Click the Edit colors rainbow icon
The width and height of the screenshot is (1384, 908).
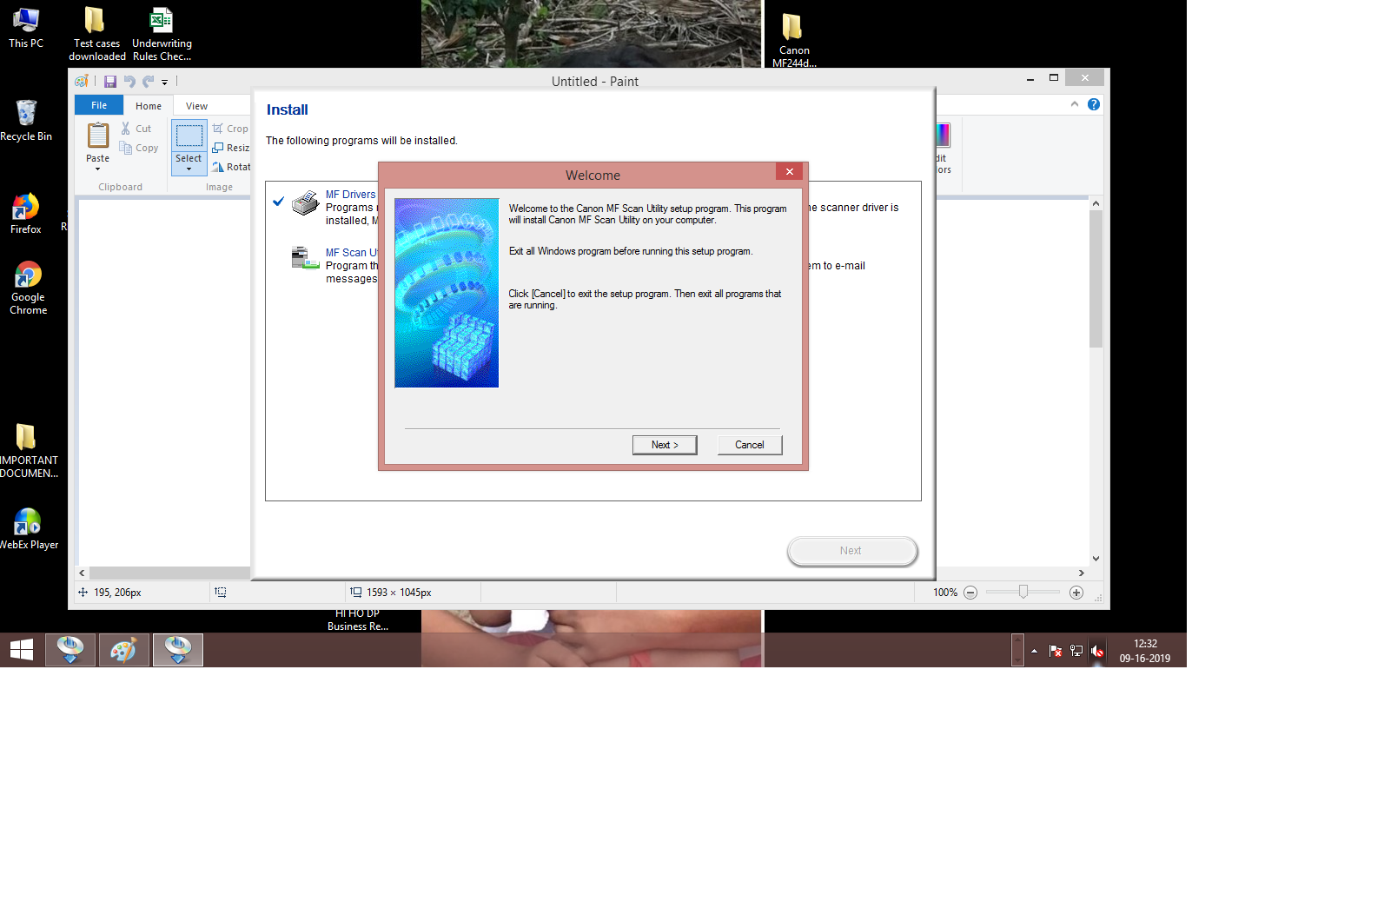click(944, 136)
